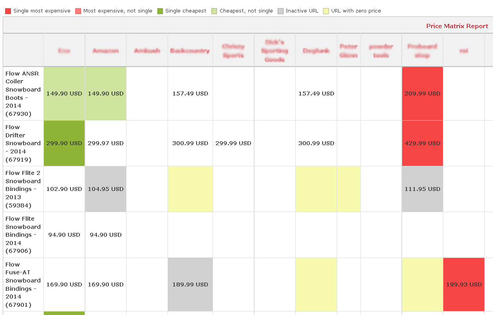This screenshot has height=315, width=493.
Task: Click the Flow ANSR Coiler Snowboard Boots row label
Action: [23, 94]
